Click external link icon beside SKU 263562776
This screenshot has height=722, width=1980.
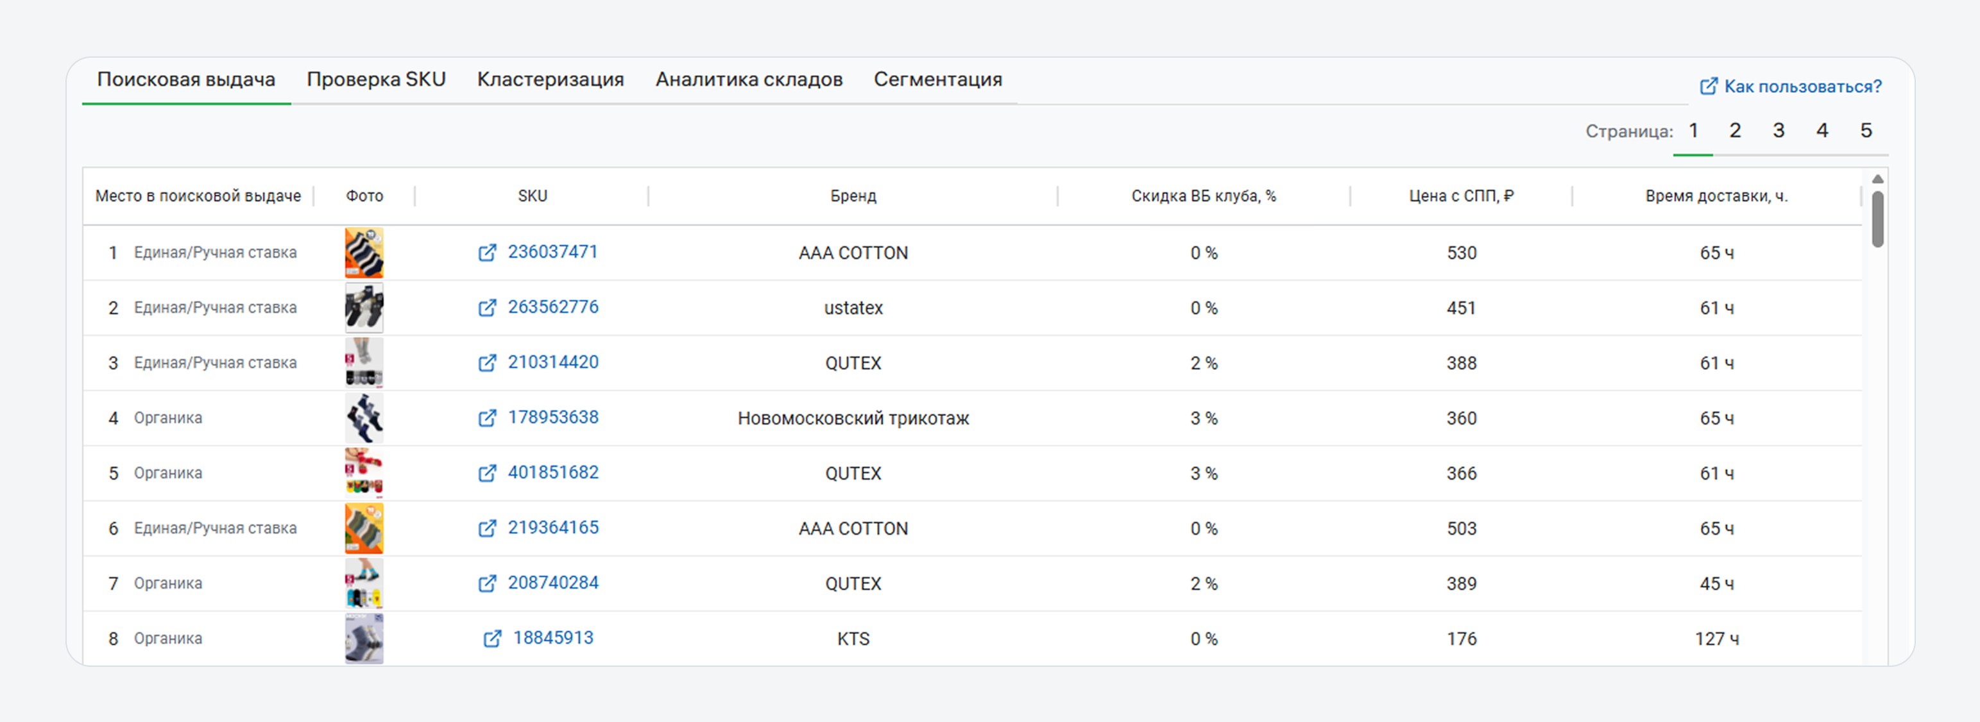(x=486, y=308)
